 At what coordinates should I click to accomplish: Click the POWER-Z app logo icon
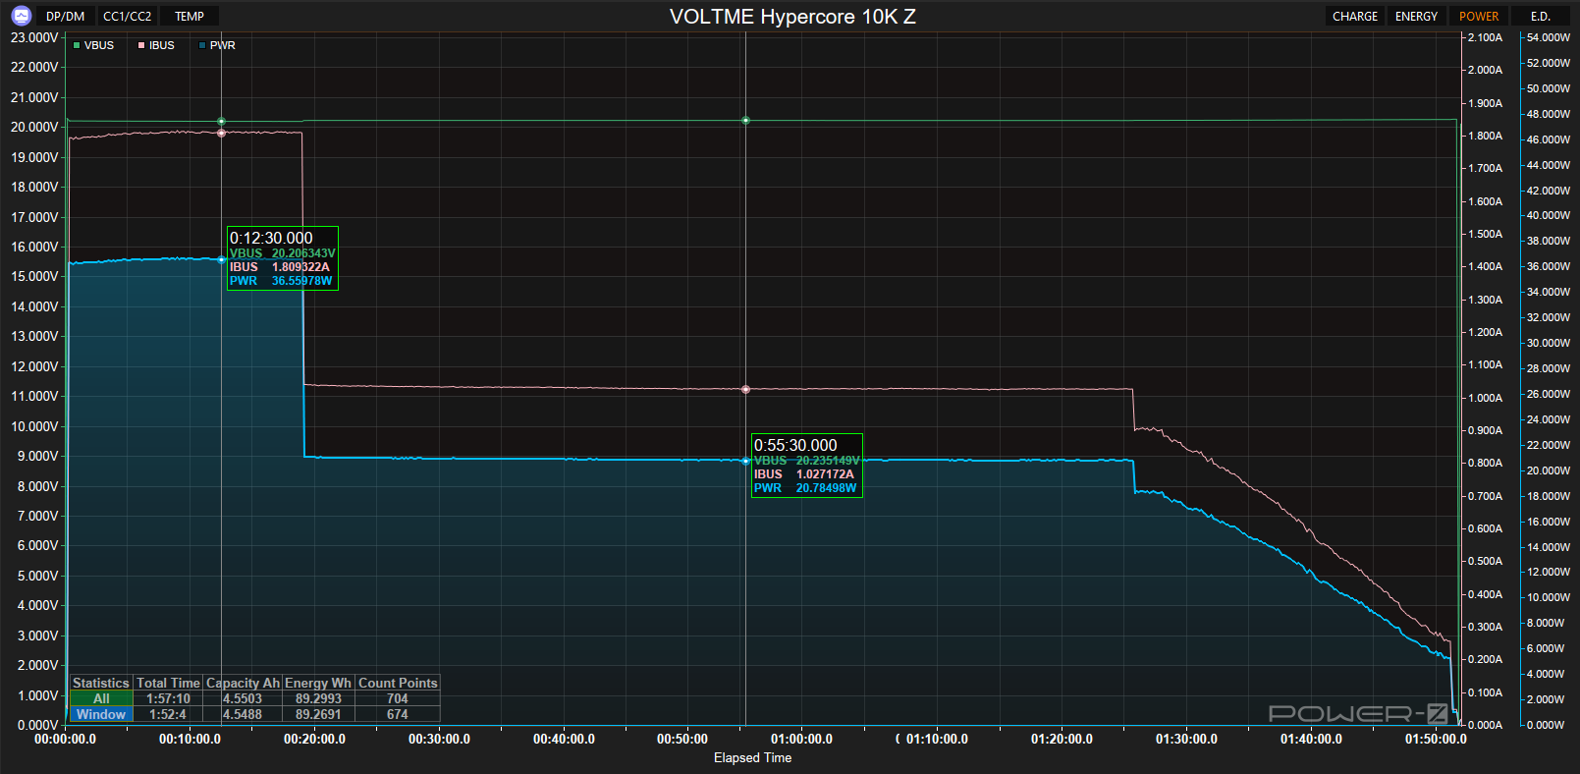coord(21,16)
